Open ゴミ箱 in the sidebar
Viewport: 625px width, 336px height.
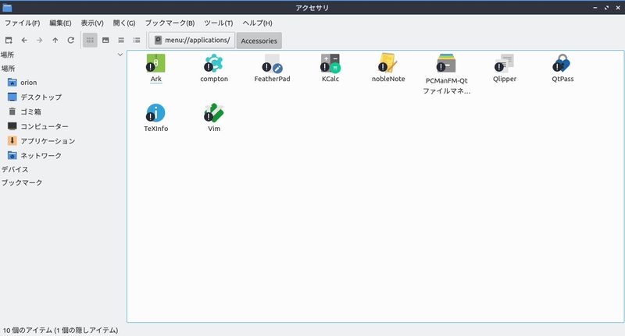(x=30, y=111)
